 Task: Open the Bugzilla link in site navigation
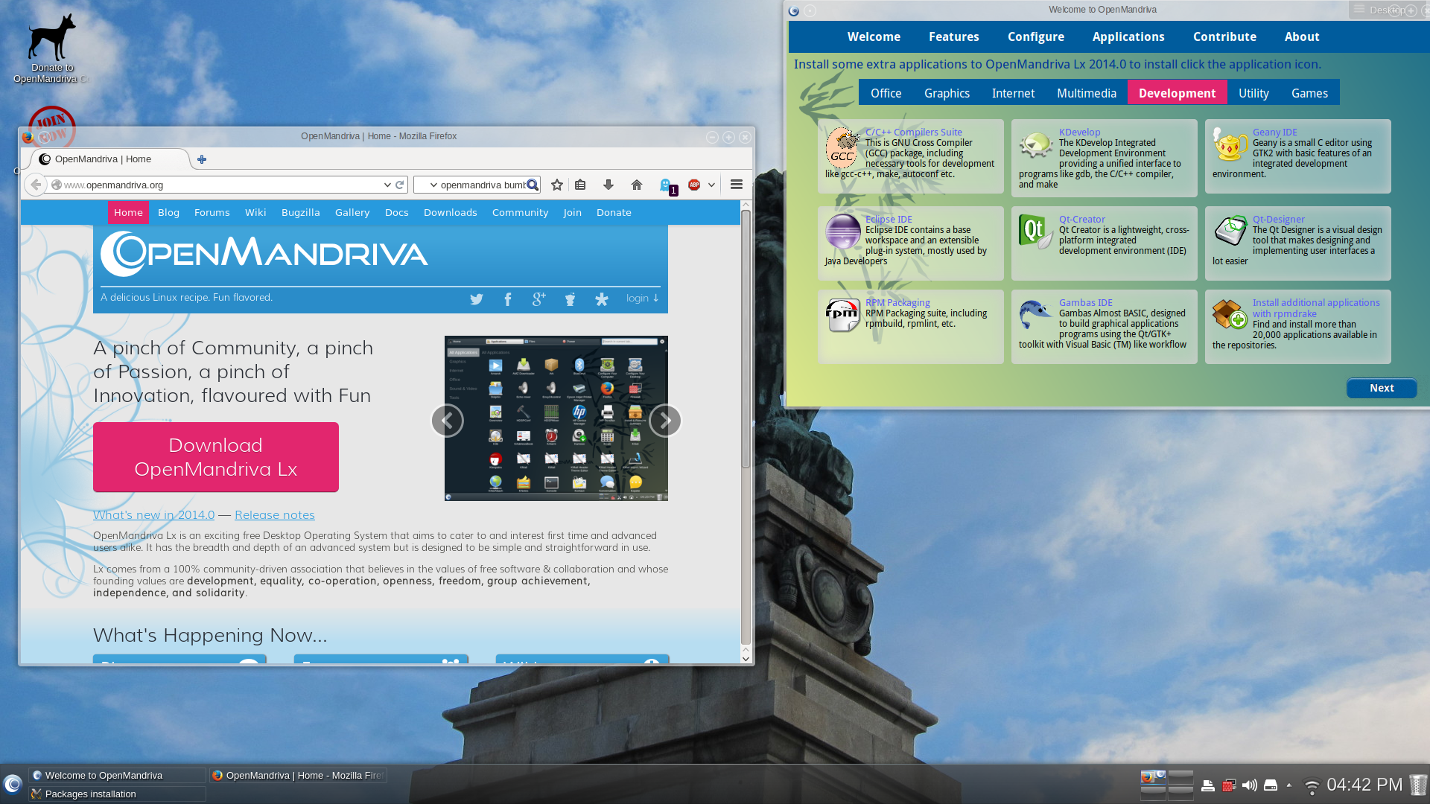point(301,212)
